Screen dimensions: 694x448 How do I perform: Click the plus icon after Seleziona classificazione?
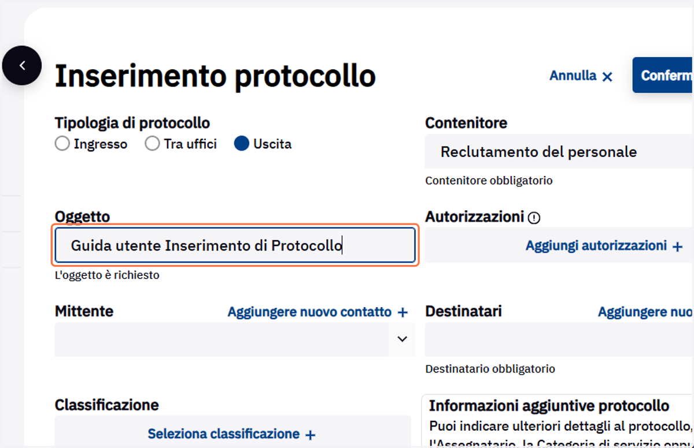pyautogui.click(x=311, y=435)
